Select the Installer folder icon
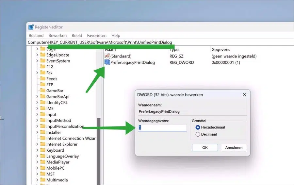294x185 pixels. coord(43,132)
